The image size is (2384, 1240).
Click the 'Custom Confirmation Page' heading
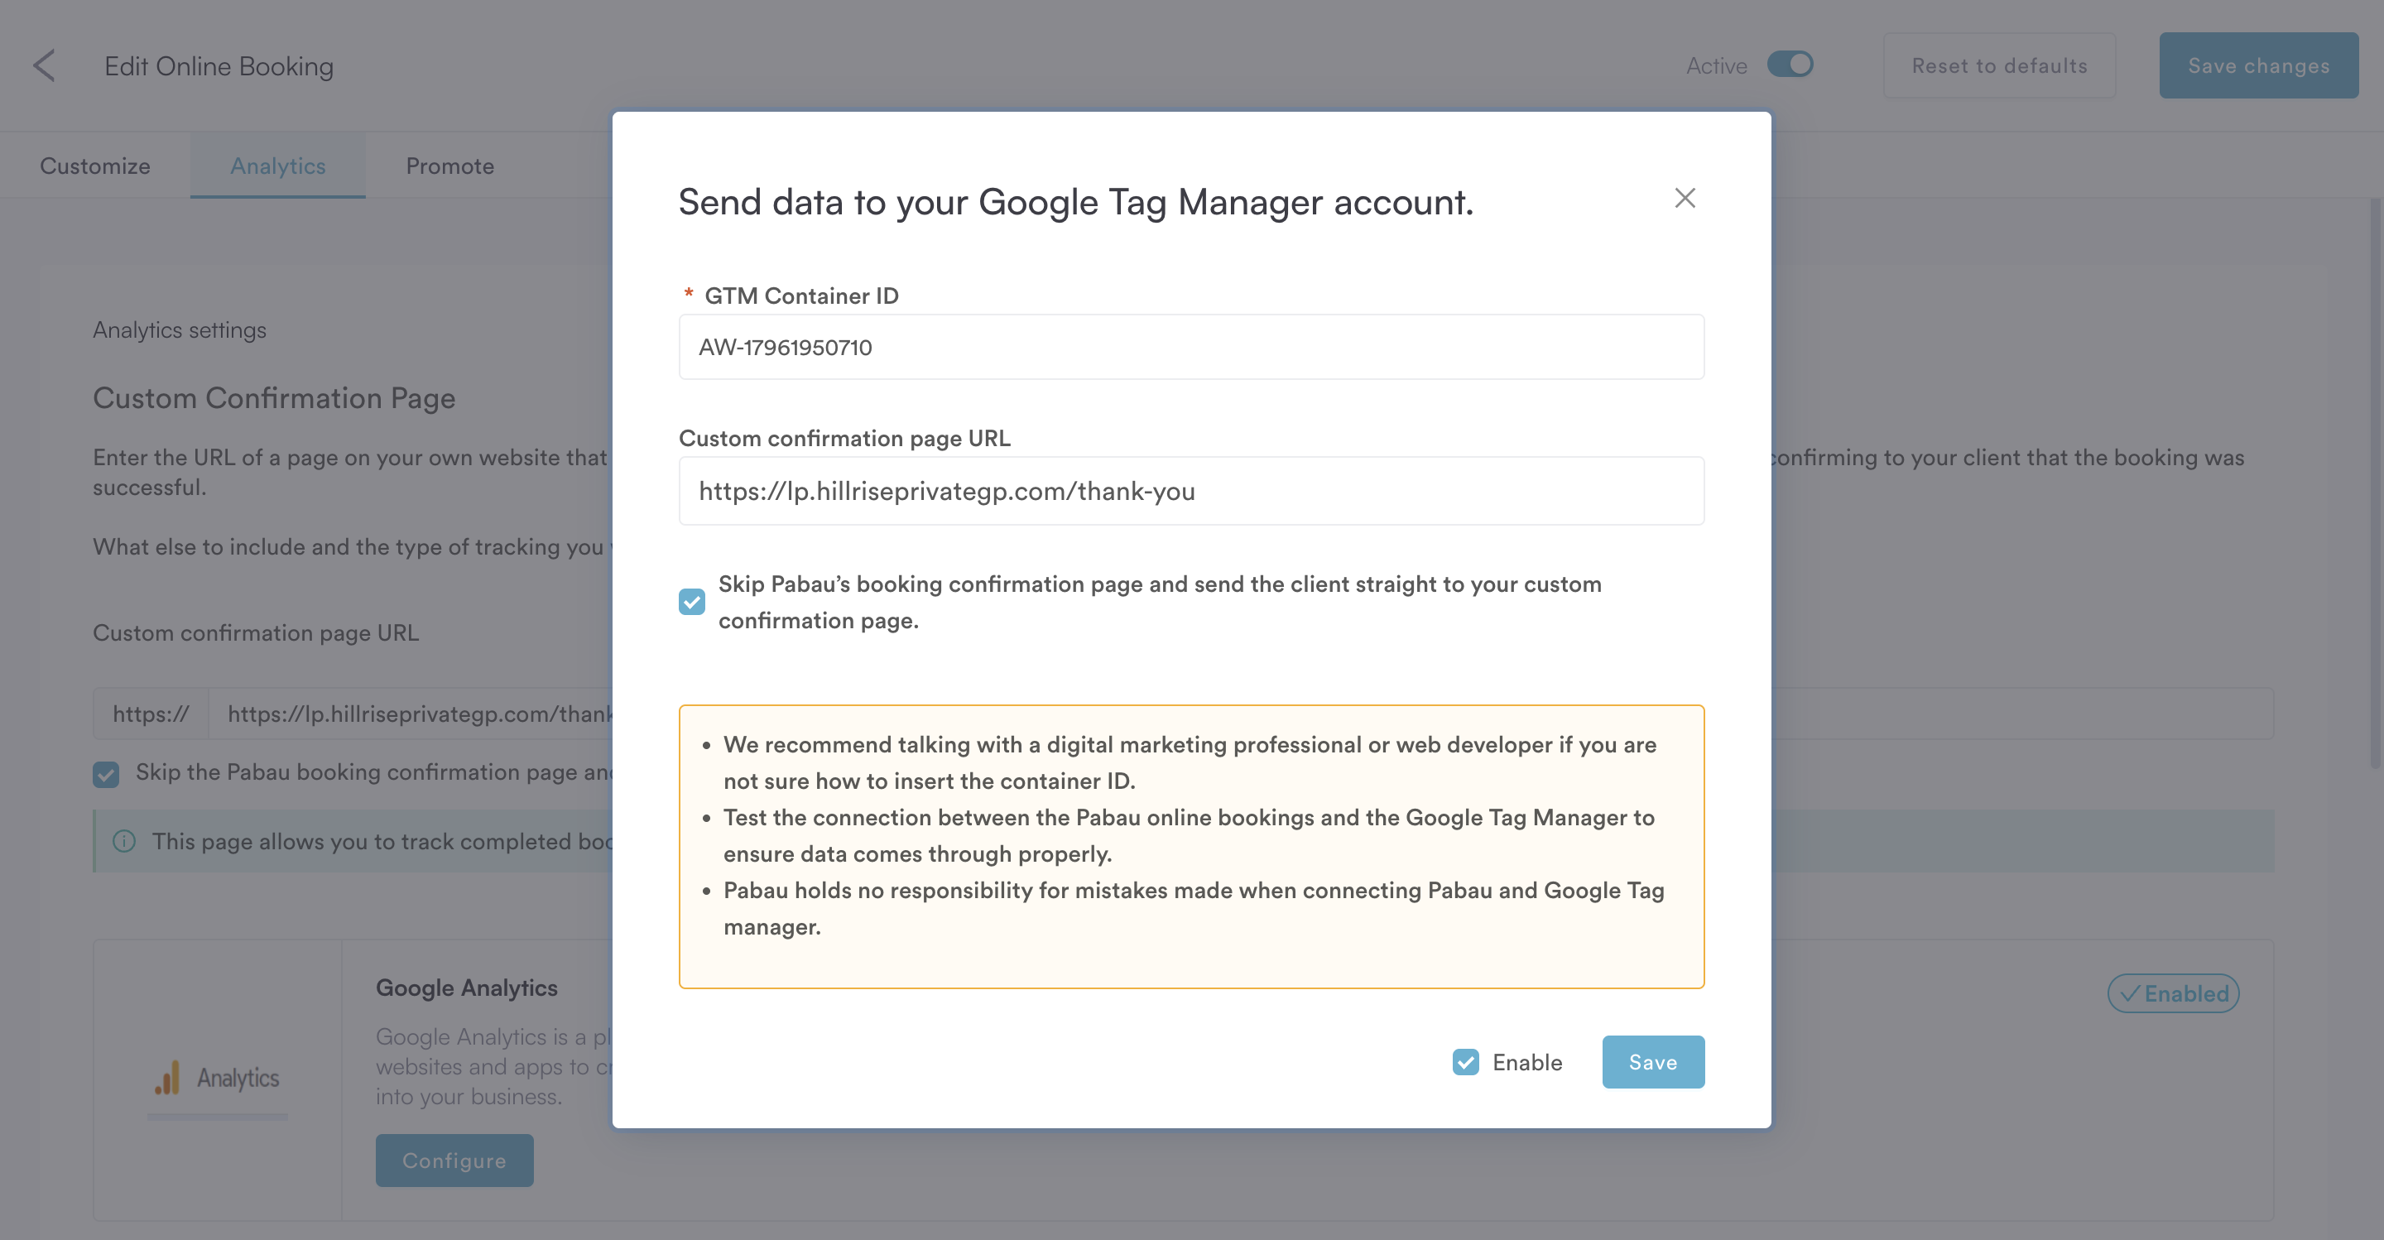(274, 398)
